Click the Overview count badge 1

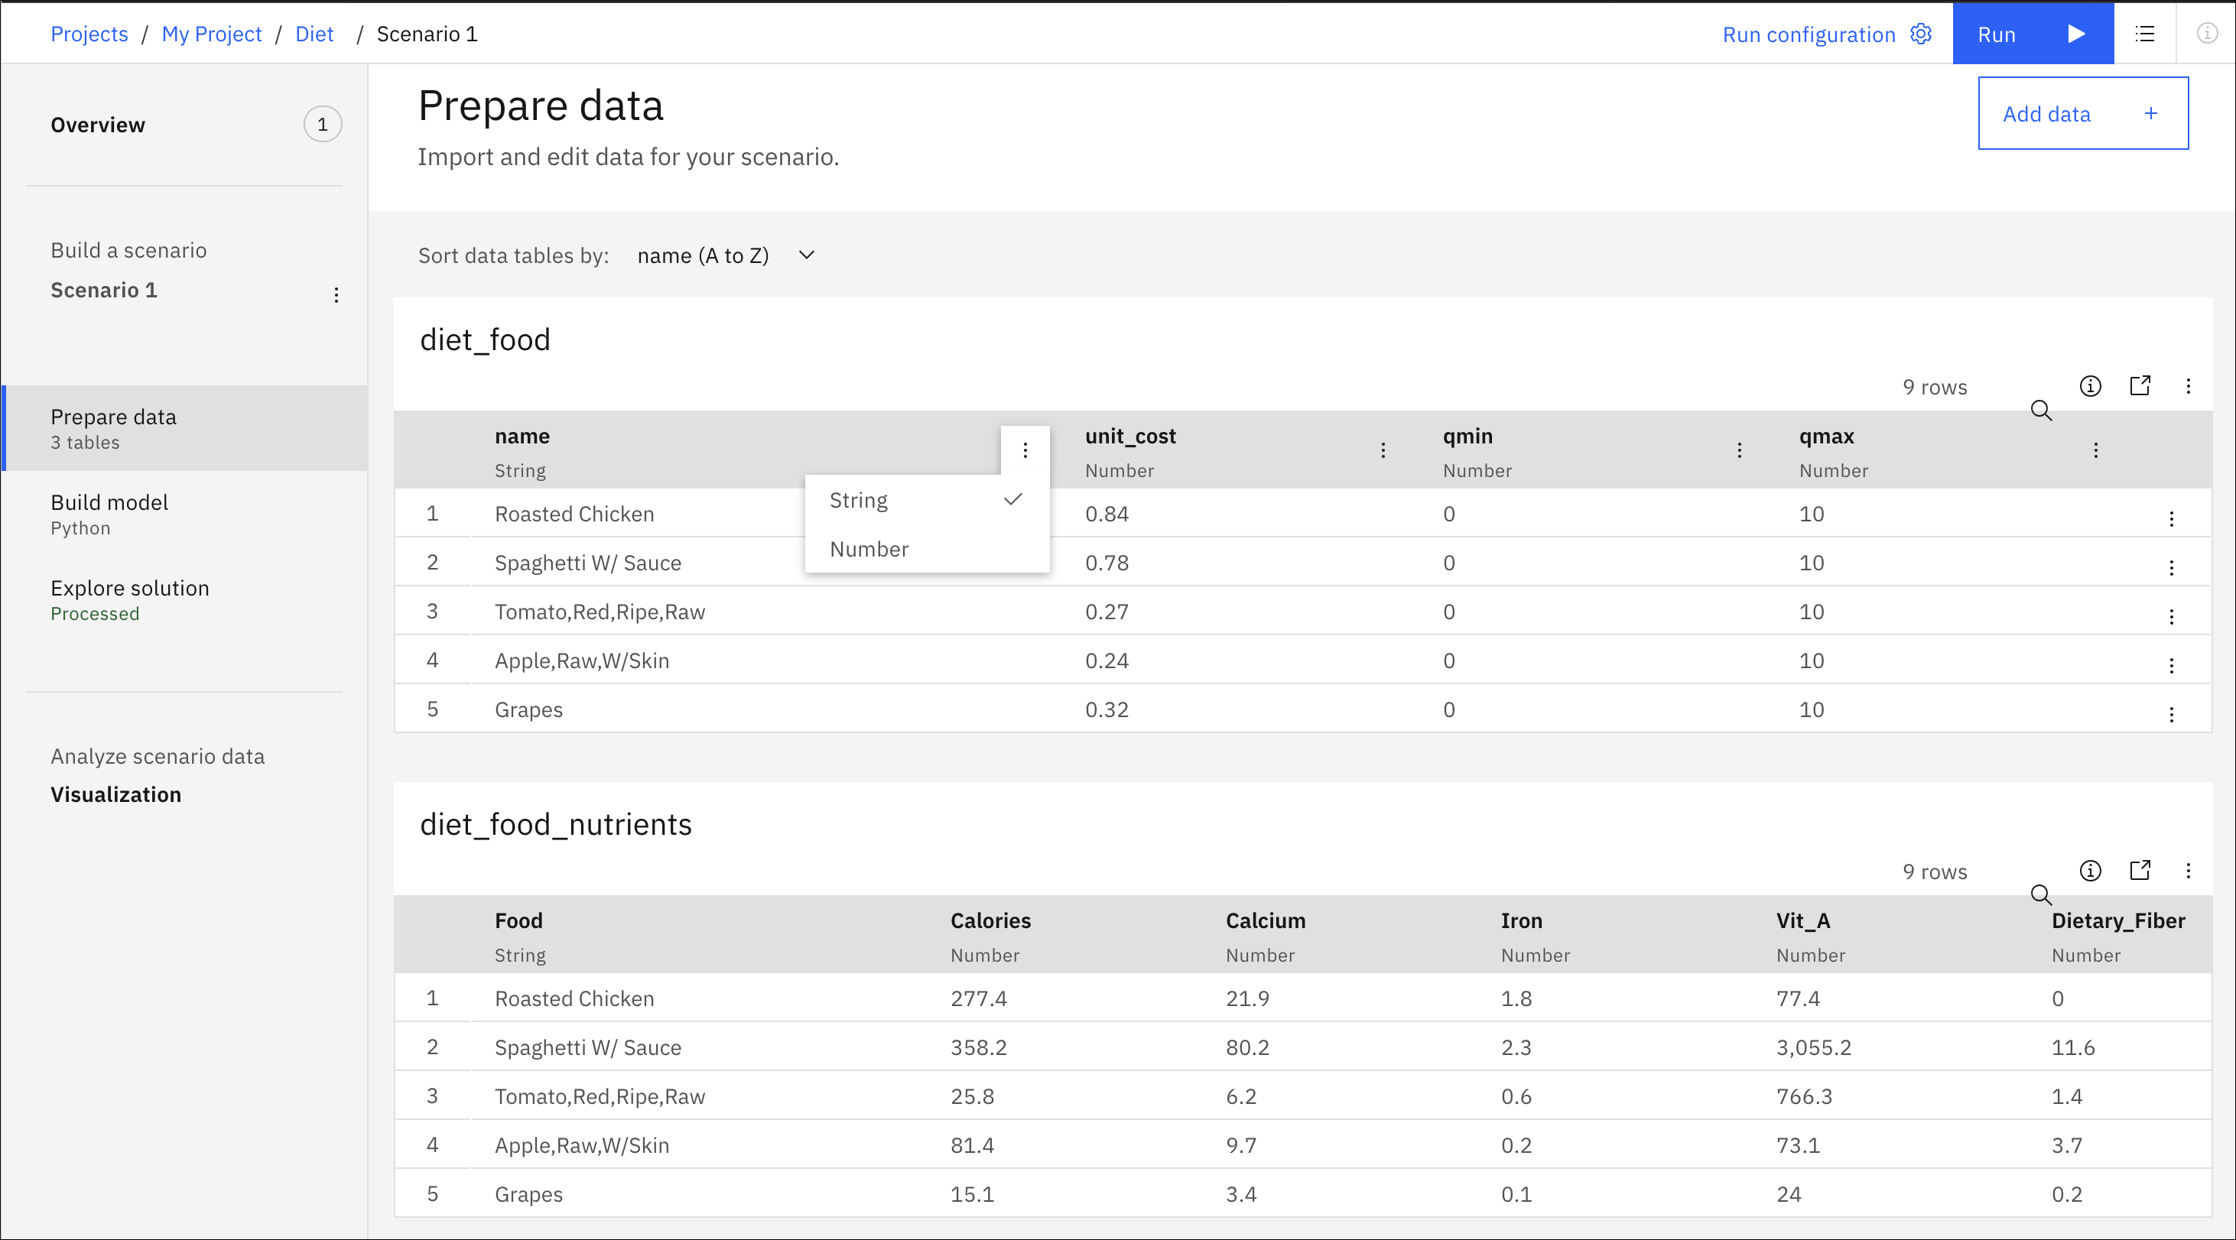coord(322,124)
